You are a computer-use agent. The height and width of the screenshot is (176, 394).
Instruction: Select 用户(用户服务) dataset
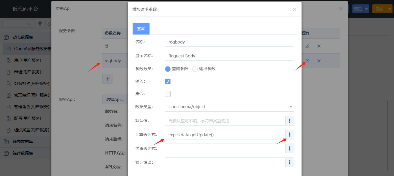[27, 61]
